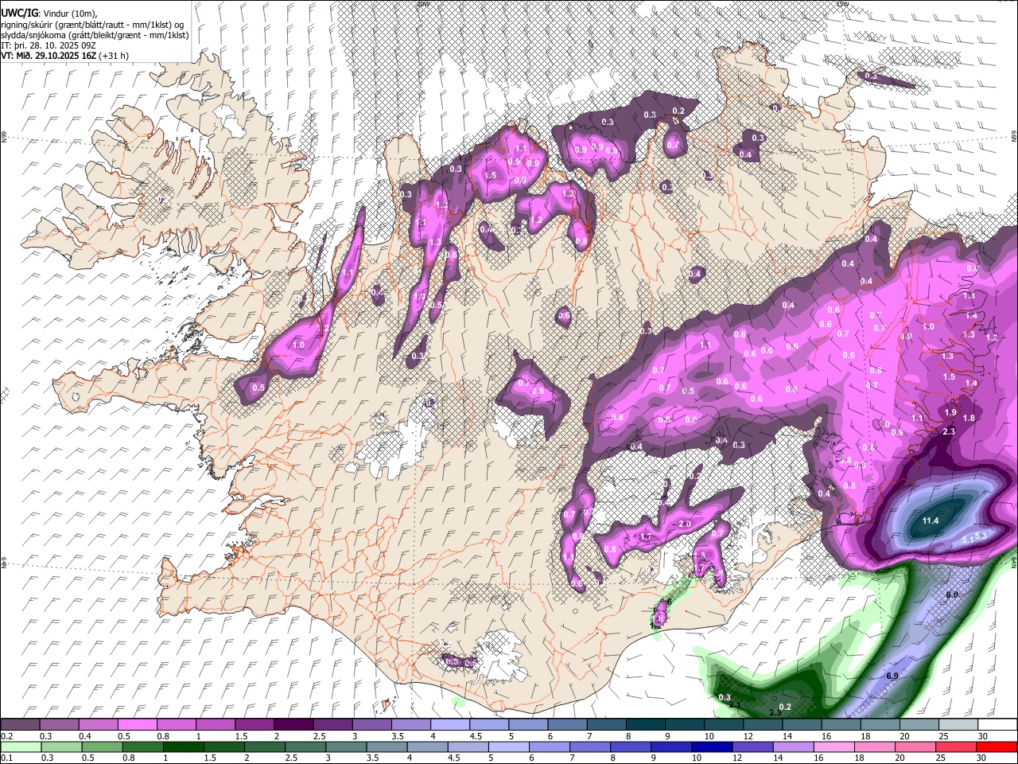Screen dimensions: 1018x764
Task: Click the 11.4 precipitation maximum value
Action: [x=930, y=520]
